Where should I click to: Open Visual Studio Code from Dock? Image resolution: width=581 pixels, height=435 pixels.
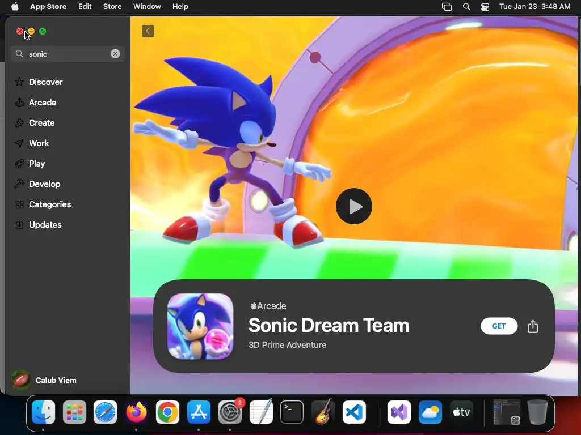pyautogui.click(x=354, y=412)
